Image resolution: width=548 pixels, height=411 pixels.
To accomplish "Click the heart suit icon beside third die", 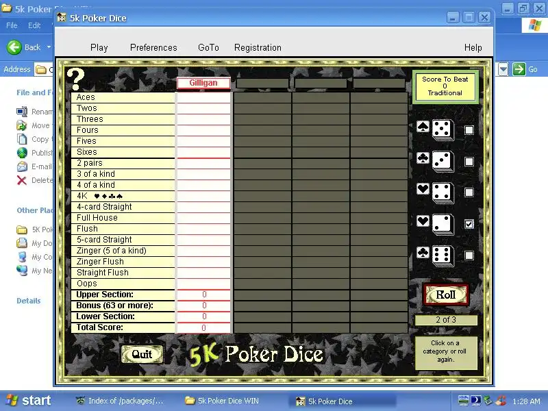I will 423,189.
